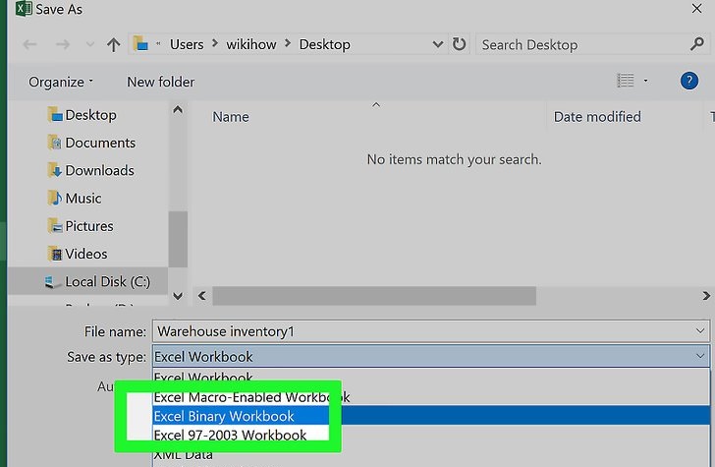Open Music in the navigation pane
Viewport: 715px width, 467px height.
coord(83,199)
